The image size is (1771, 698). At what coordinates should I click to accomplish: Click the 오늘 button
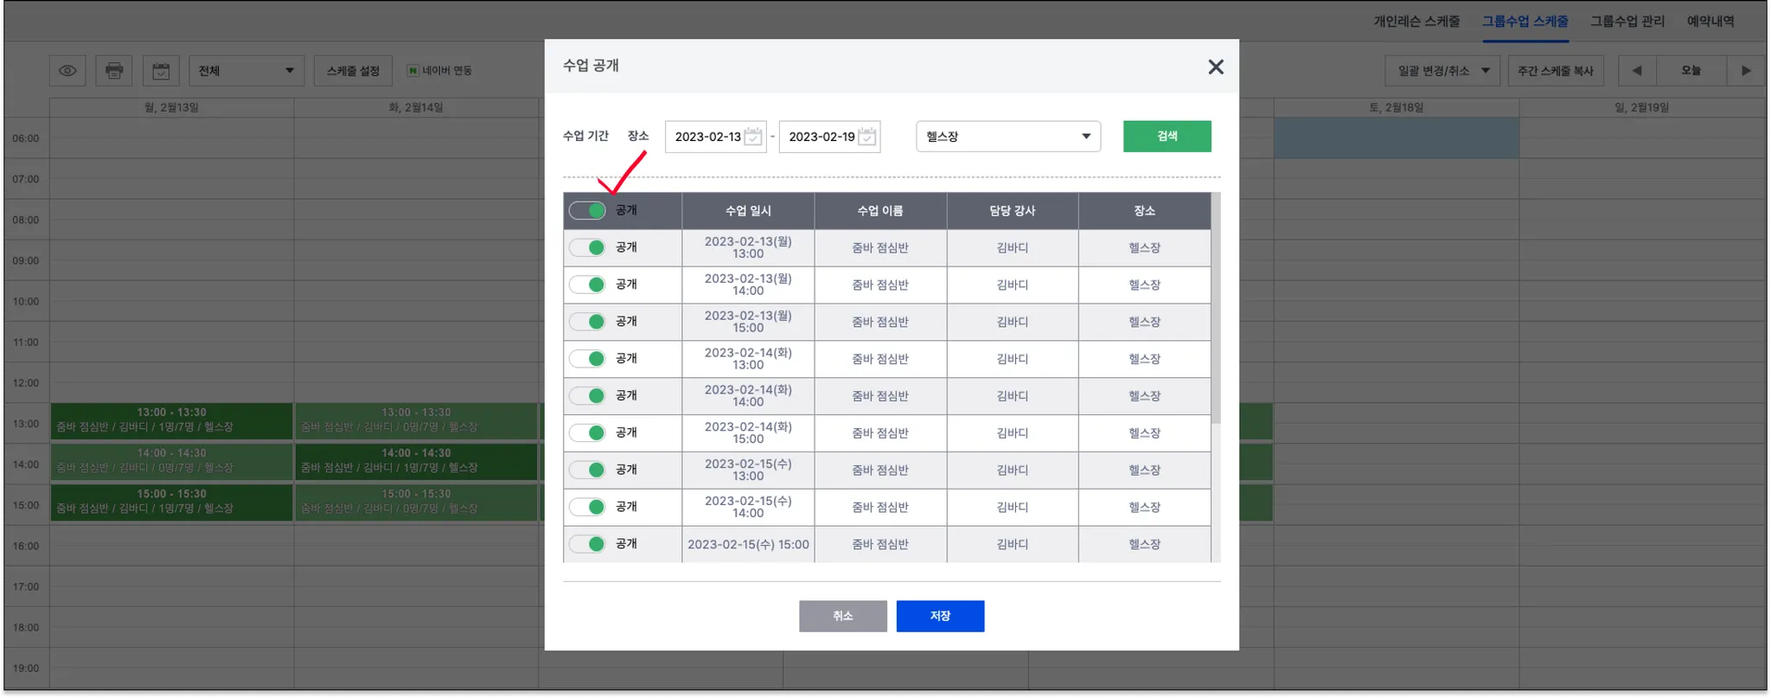(x=1691, y=71)
